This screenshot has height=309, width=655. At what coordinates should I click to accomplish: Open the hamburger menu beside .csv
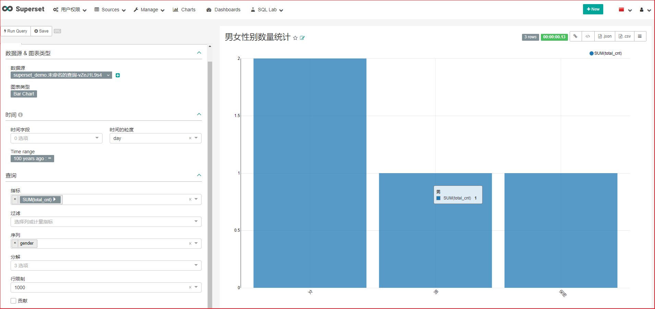coord(640,36)
